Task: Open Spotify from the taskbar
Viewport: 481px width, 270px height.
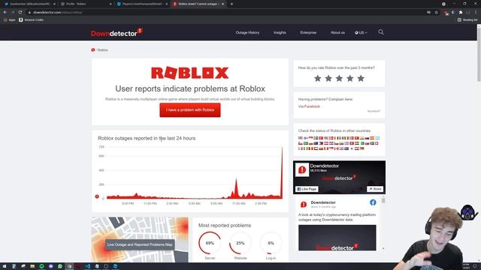Action: point(41,266)
